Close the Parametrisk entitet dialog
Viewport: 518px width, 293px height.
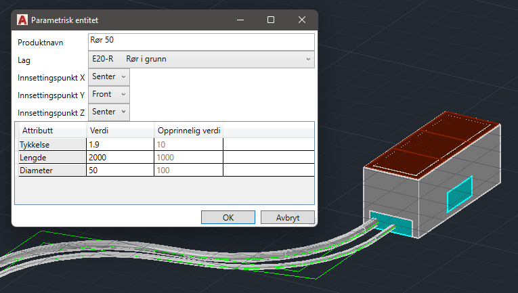pyautogui.click(x=302, y=20)
